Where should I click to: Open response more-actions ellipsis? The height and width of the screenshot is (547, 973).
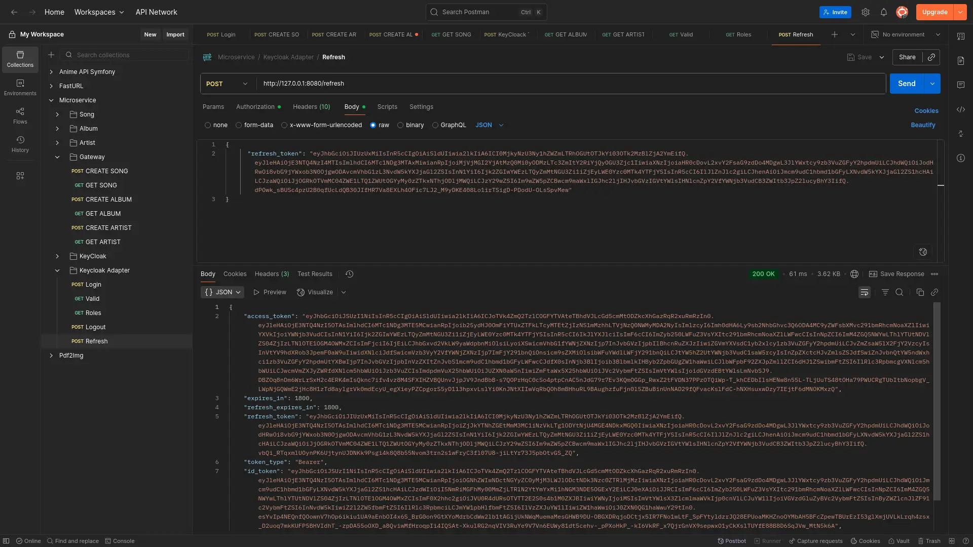pos(934,274)
